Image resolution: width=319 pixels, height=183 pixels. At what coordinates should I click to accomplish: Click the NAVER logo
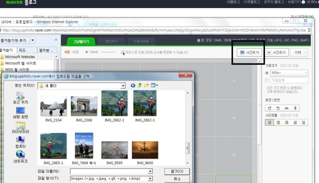tap(14, 2)
